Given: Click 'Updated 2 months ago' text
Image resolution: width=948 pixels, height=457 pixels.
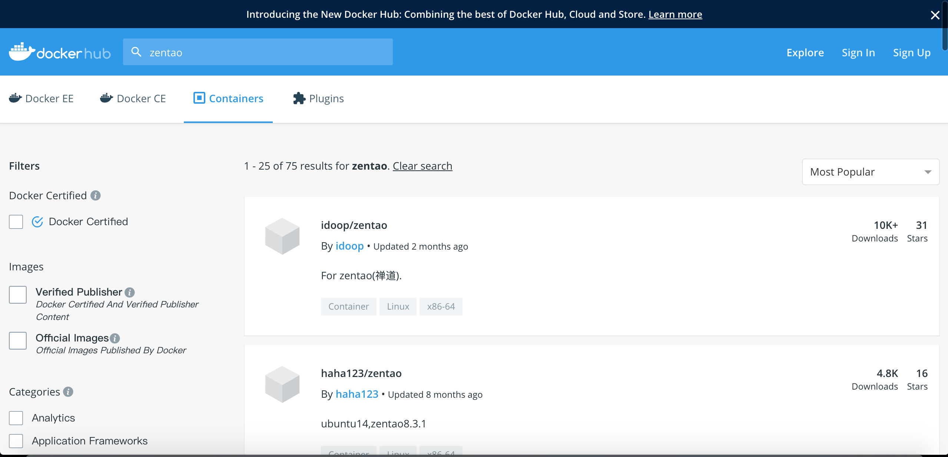Looking at the screenshot, I should click(421, 246).
